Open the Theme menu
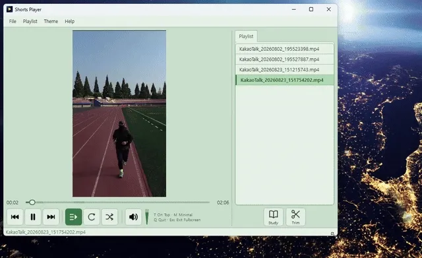422x258 pixels. (51, 21)
